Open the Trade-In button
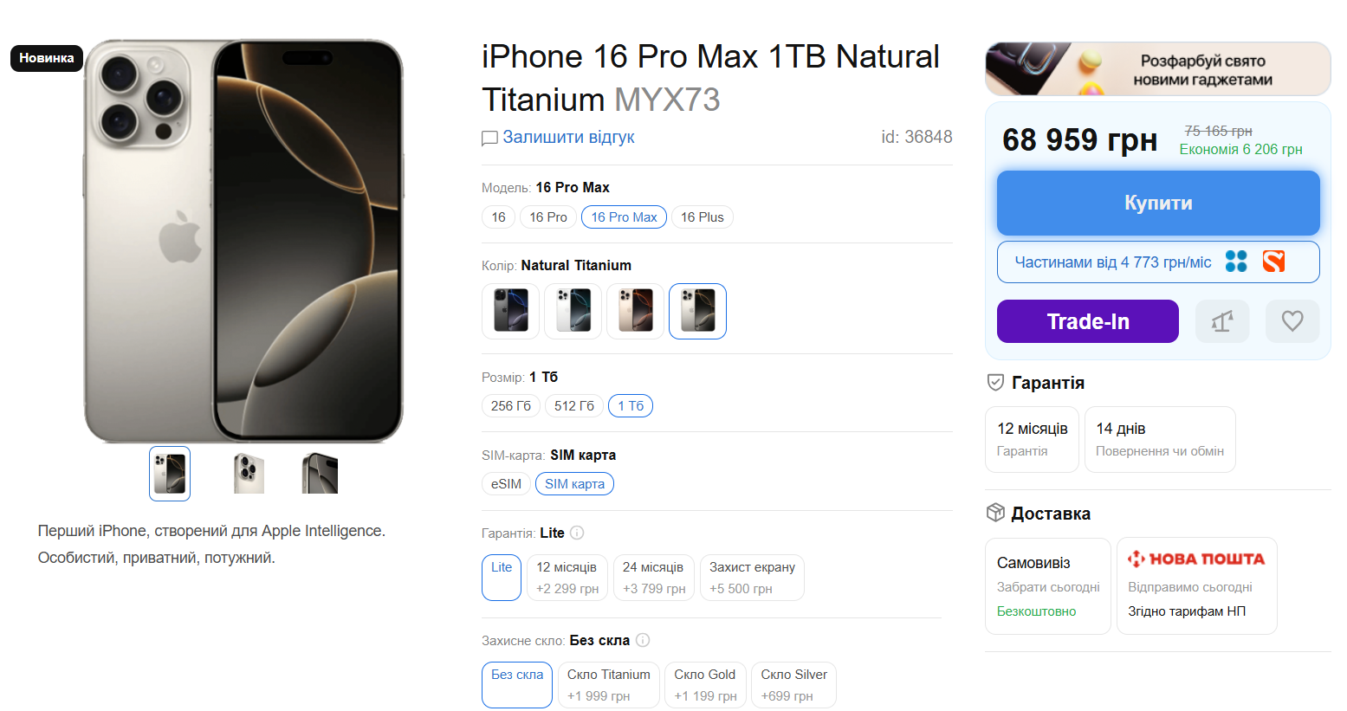This screenshot has height=711, width=1347. [1088, 321]
